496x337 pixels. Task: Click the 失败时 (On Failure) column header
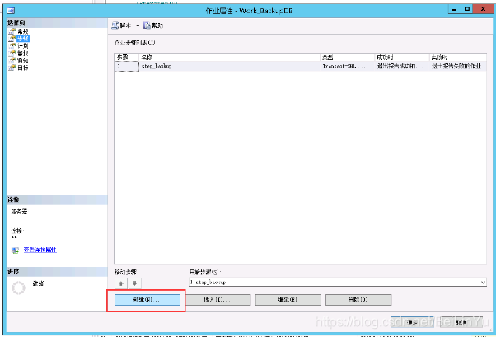(458, 58)
